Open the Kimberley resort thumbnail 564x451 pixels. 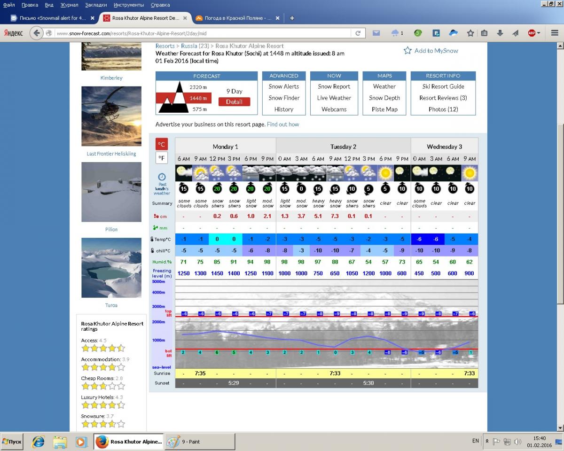coord(111,56)
